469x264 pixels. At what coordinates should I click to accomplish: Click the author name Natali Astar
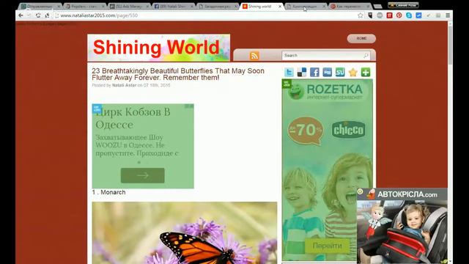tap(124, 85)
